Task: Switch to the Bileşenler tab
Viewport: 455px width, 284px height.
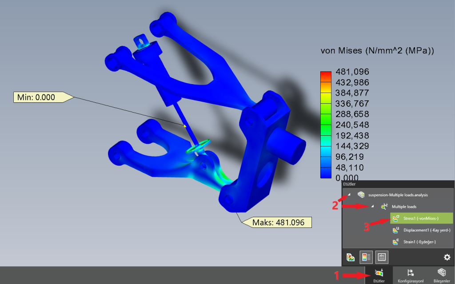Action: (441, 275)
